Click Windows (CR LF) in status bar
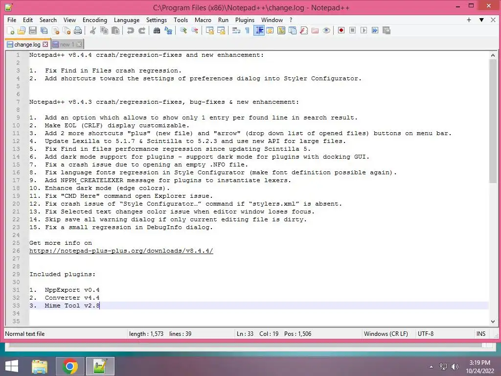 [386, 334]
